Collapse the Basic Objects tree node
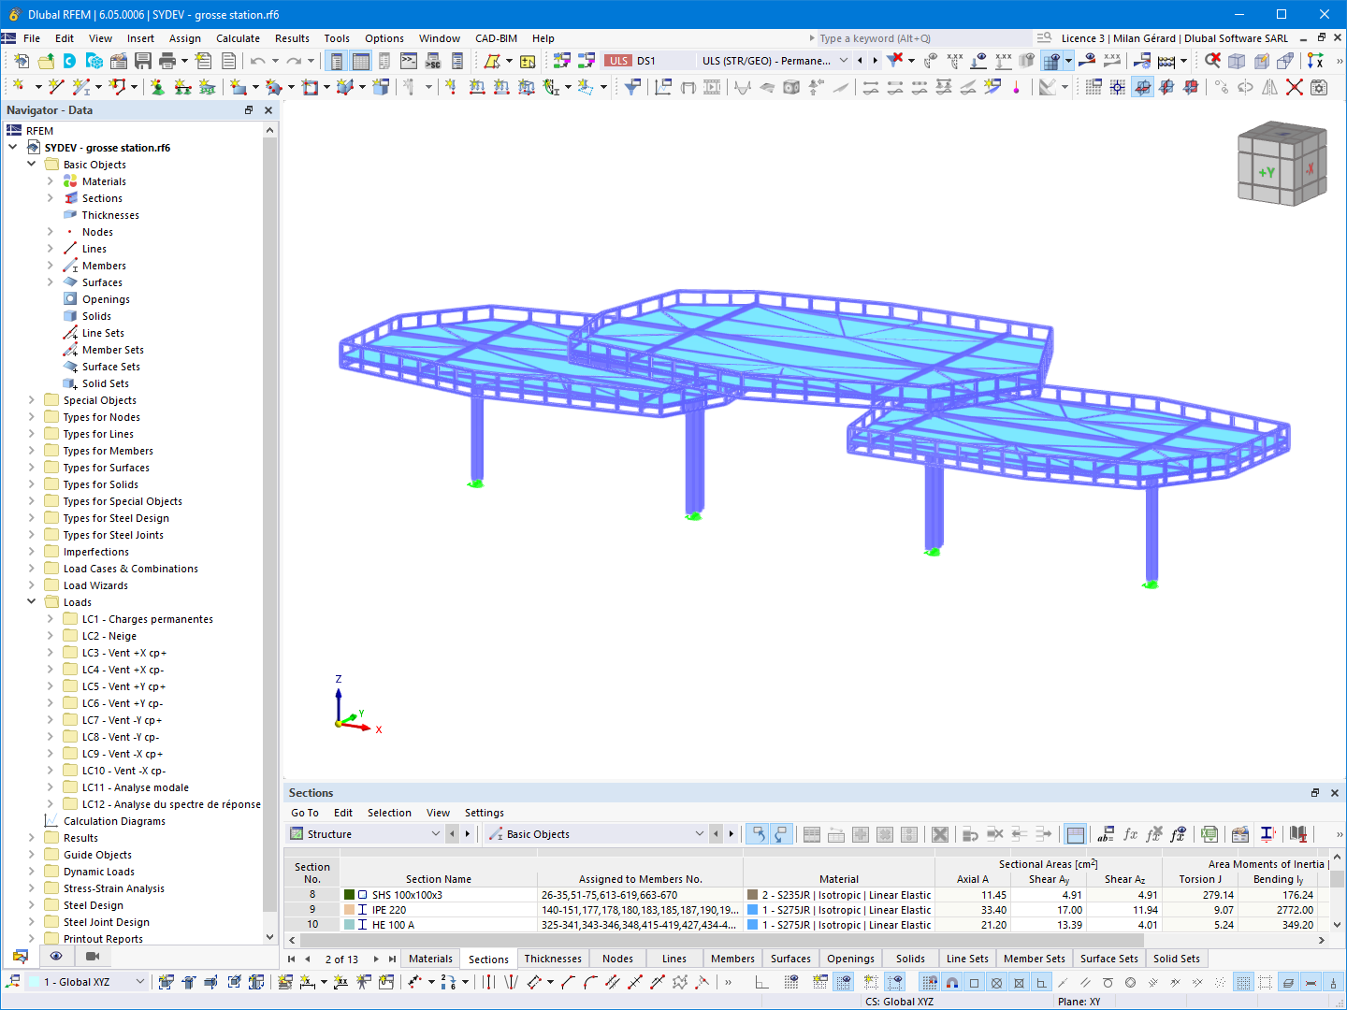Screen dimensions: 1347x1010 coord(31,164)
